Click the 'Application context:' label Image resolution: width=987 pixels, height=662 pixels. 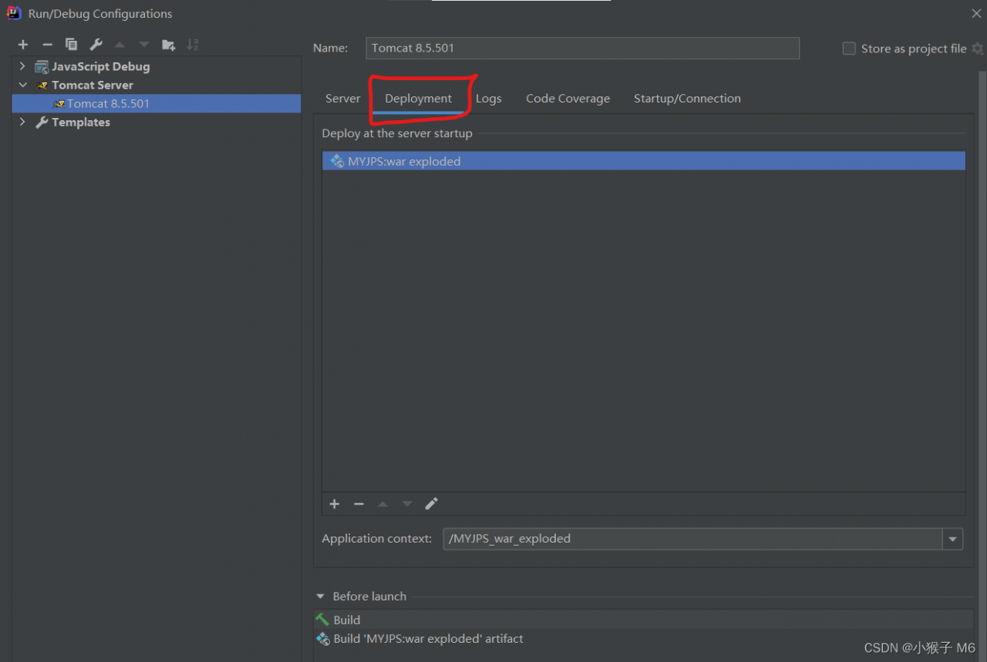pyautogui.click(x=377, y=539)
